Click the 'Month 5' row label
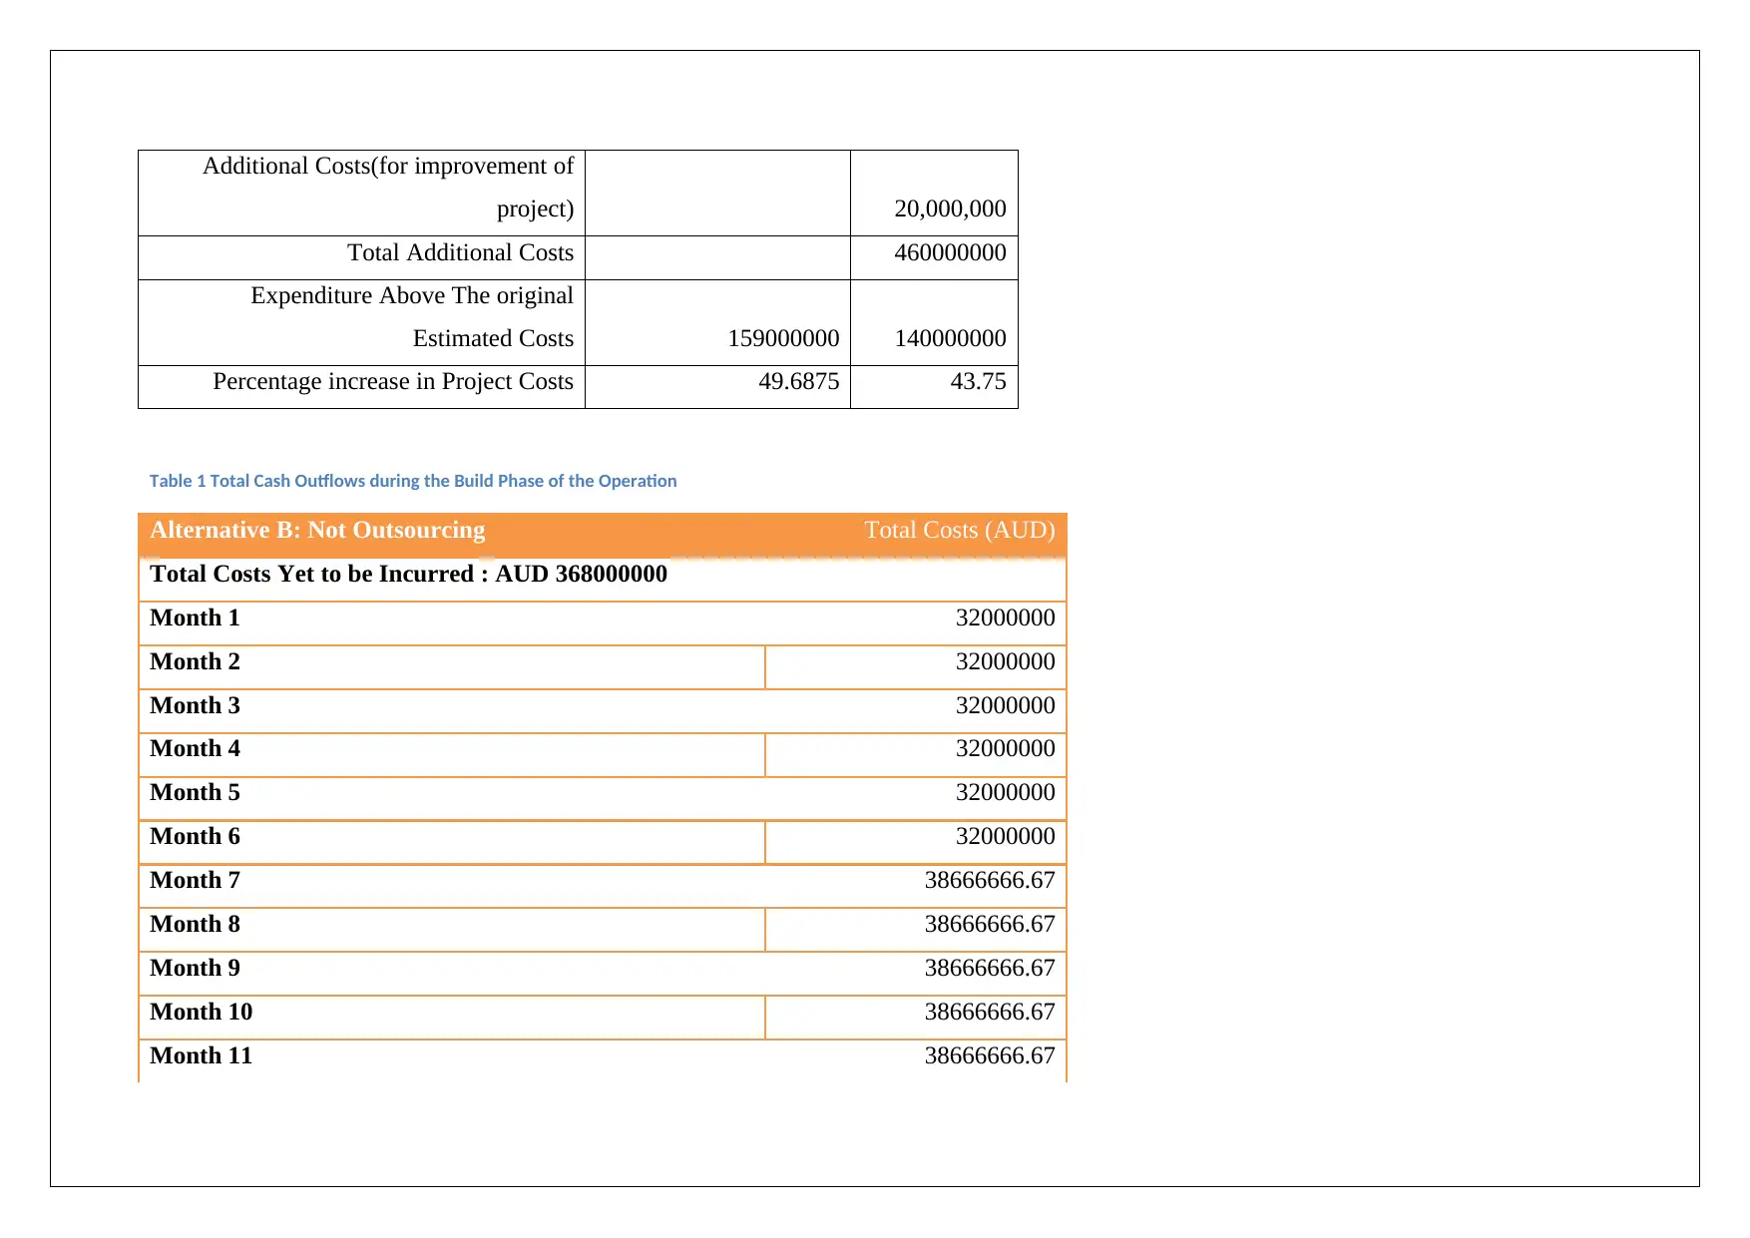 pyautogui.click(x=195, y=792)
